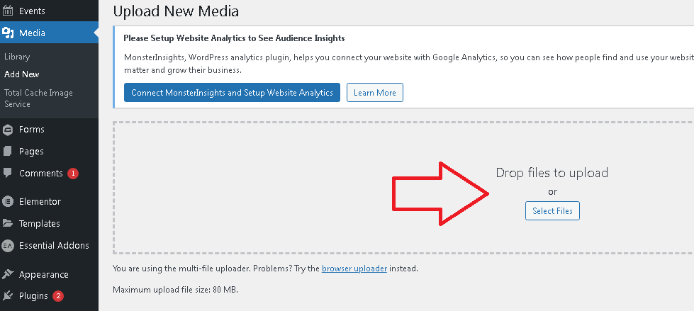Click the Comments notification badge
694x311 pixels.
[73, 174]
